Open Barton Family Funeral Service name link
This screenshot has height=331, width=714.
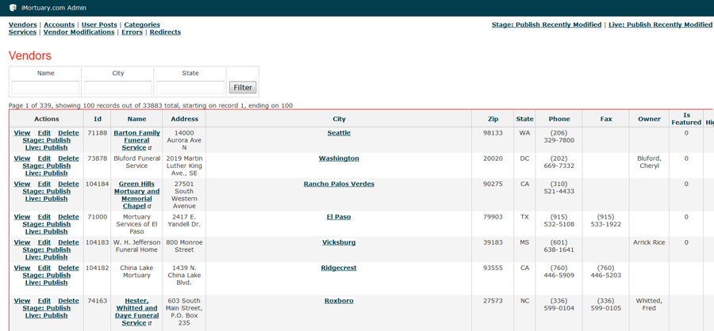point(136,140)
